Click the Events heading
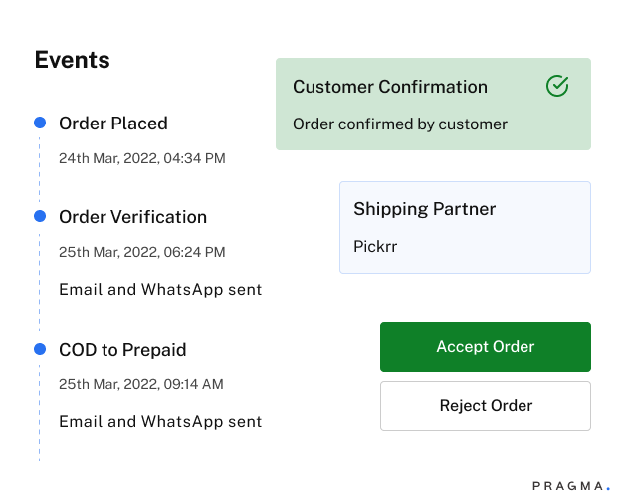Viewport: 627px width, 498px height. coord(72,60)
